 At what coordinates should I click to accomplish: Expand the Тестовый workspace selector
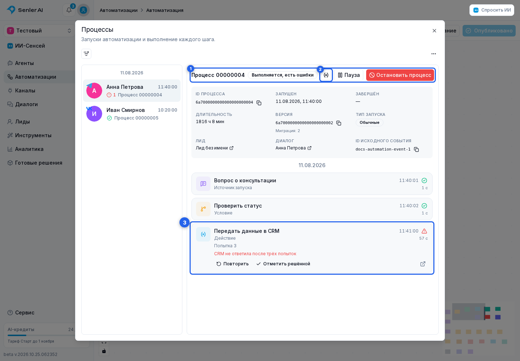(40, 31)
